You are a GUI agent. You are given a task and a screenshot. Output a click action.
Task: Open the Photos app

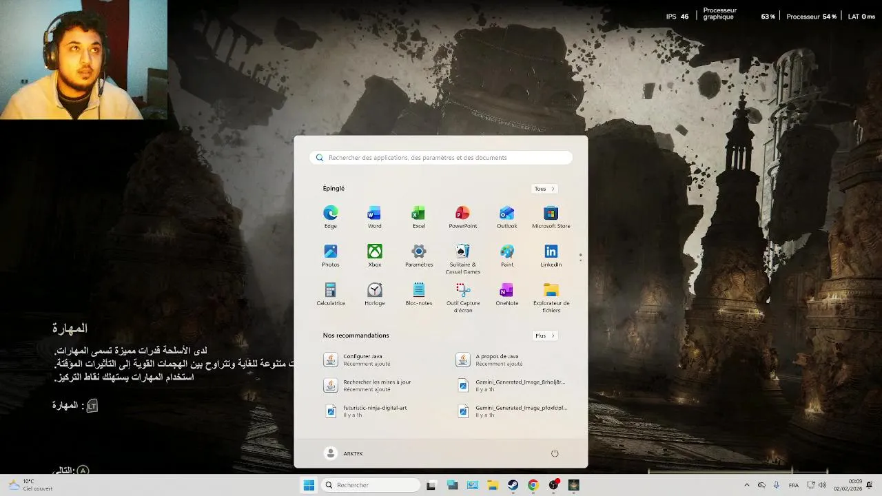click(331, 256)
